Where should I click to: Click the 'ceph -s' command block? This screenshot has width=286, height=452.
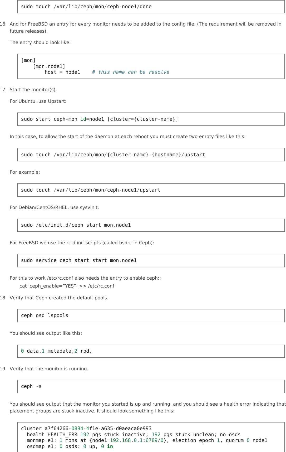(x=31, y=386)
